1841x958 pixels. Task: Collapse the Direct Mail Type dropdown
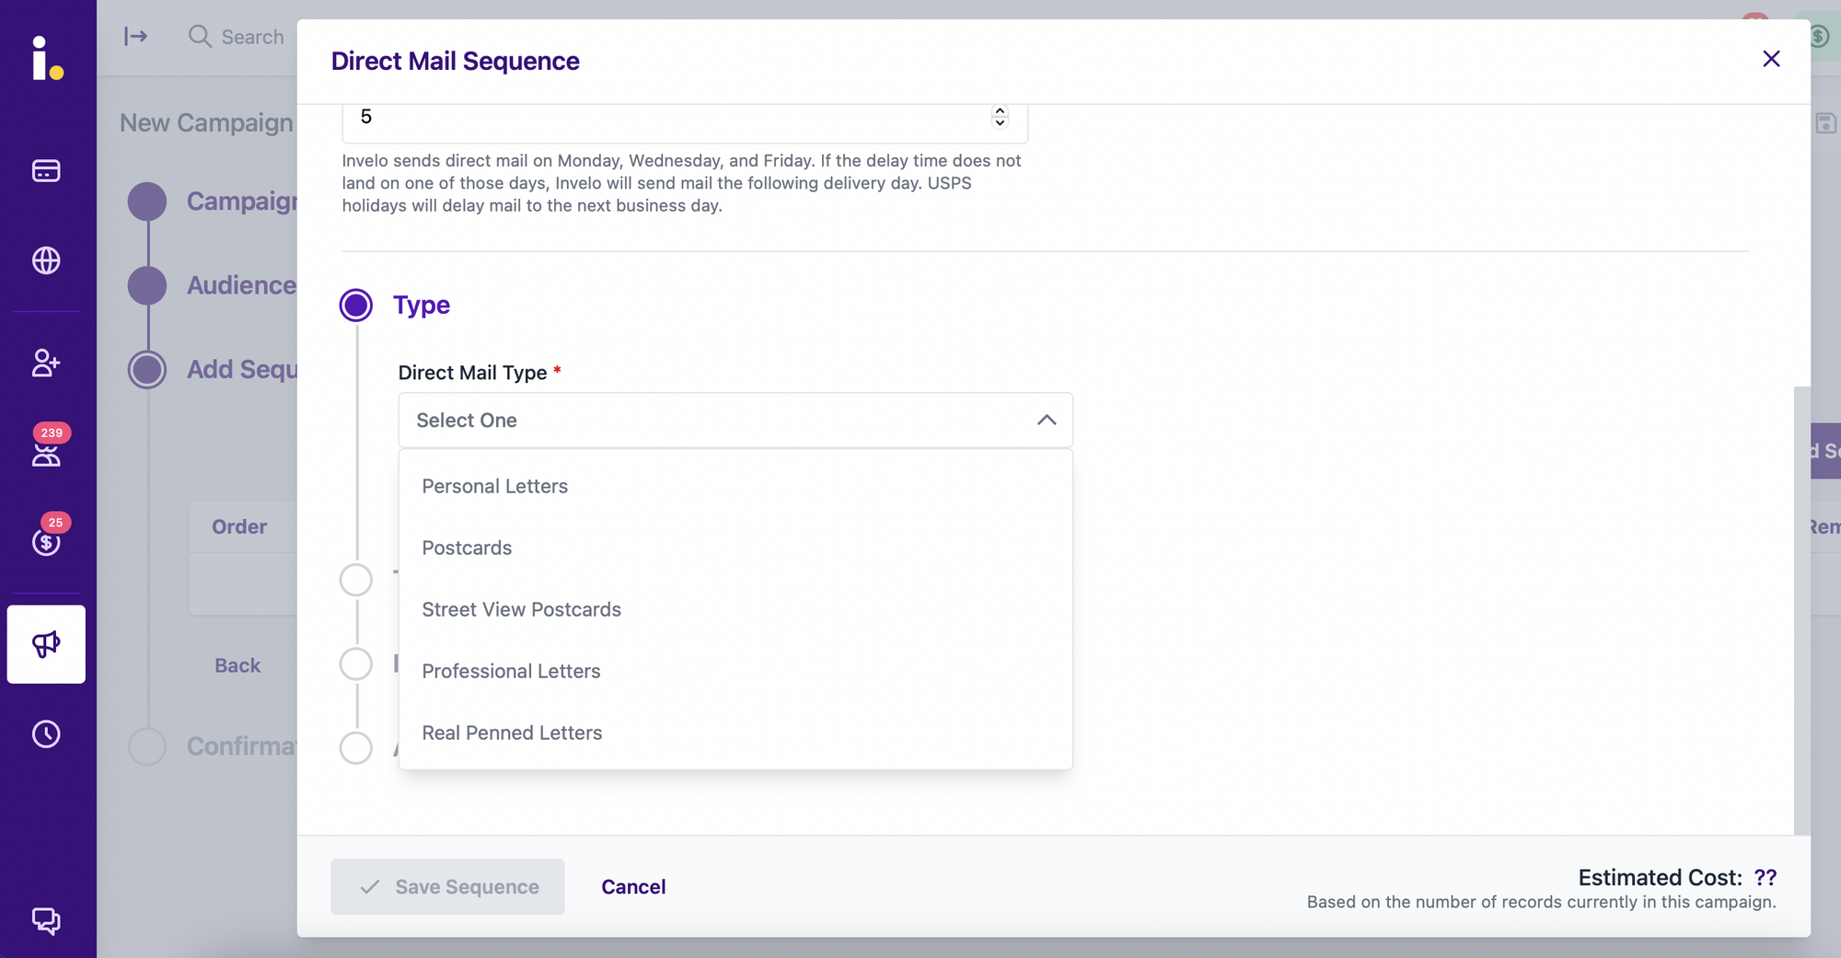click(1047, 421)
